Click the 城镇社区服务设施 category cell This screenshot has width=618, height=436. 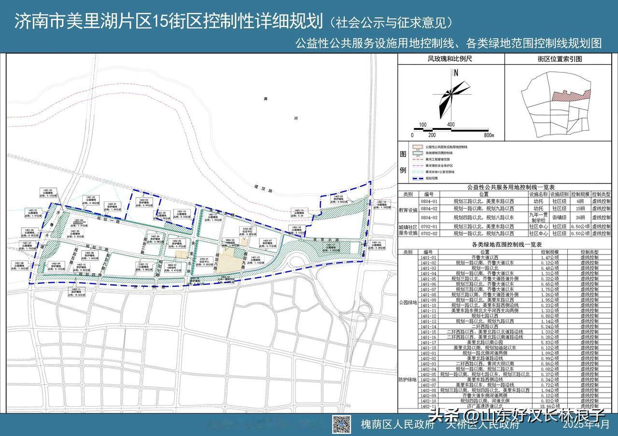click(408, 229)
